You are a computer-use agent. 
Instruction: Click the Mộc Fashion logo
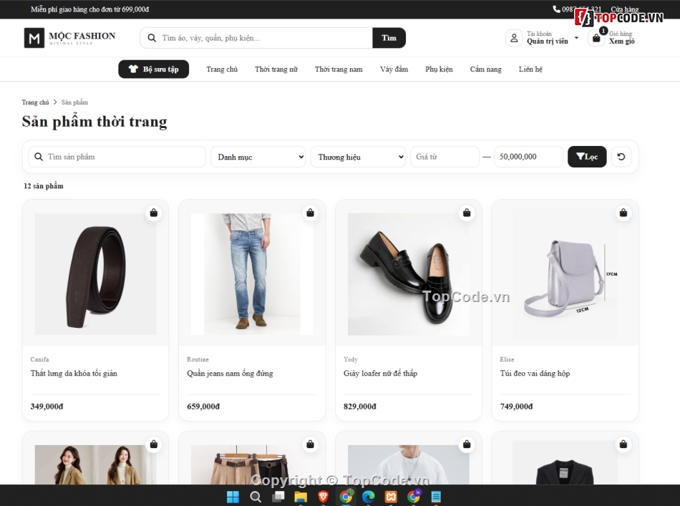click(70, 38)
